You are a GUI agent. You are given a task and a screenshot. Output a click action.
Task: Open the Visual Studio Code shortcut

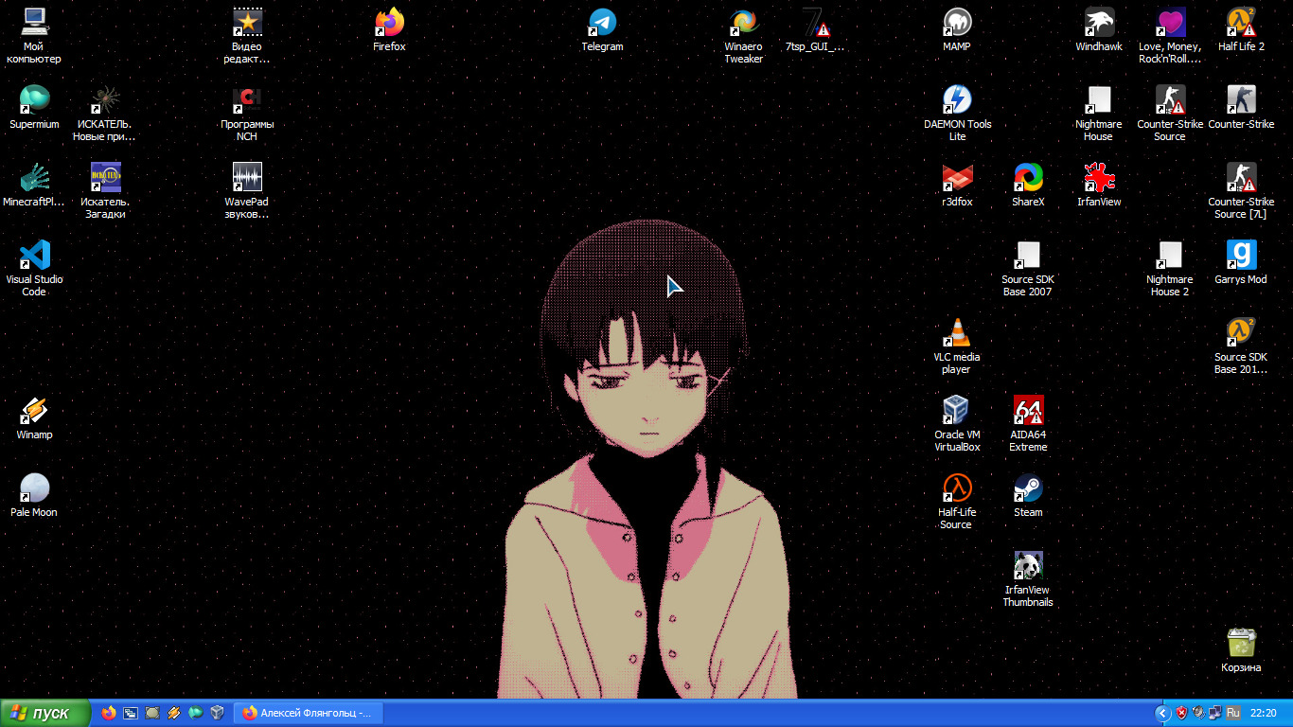click(x=34, y=269)
